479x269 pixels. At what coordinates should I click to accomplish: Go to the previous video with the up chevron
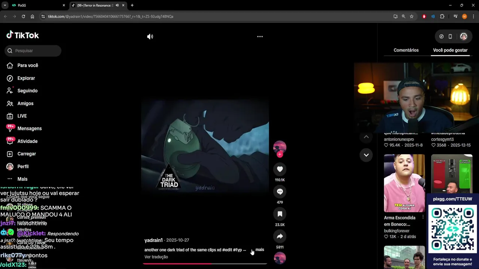pyautogui.click(x=366, y=137)
